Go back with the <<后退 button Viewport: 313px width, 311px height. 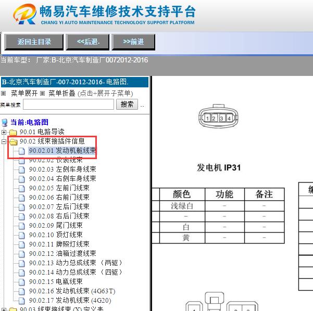(87, 42)
